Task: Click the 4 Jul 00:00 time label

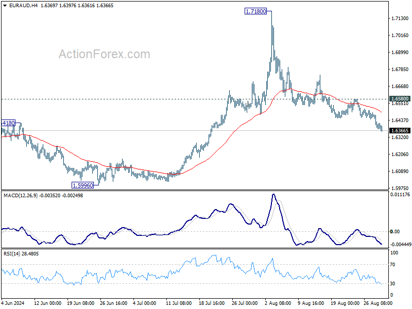Action: pyautogui.click(x=145, y=303)
